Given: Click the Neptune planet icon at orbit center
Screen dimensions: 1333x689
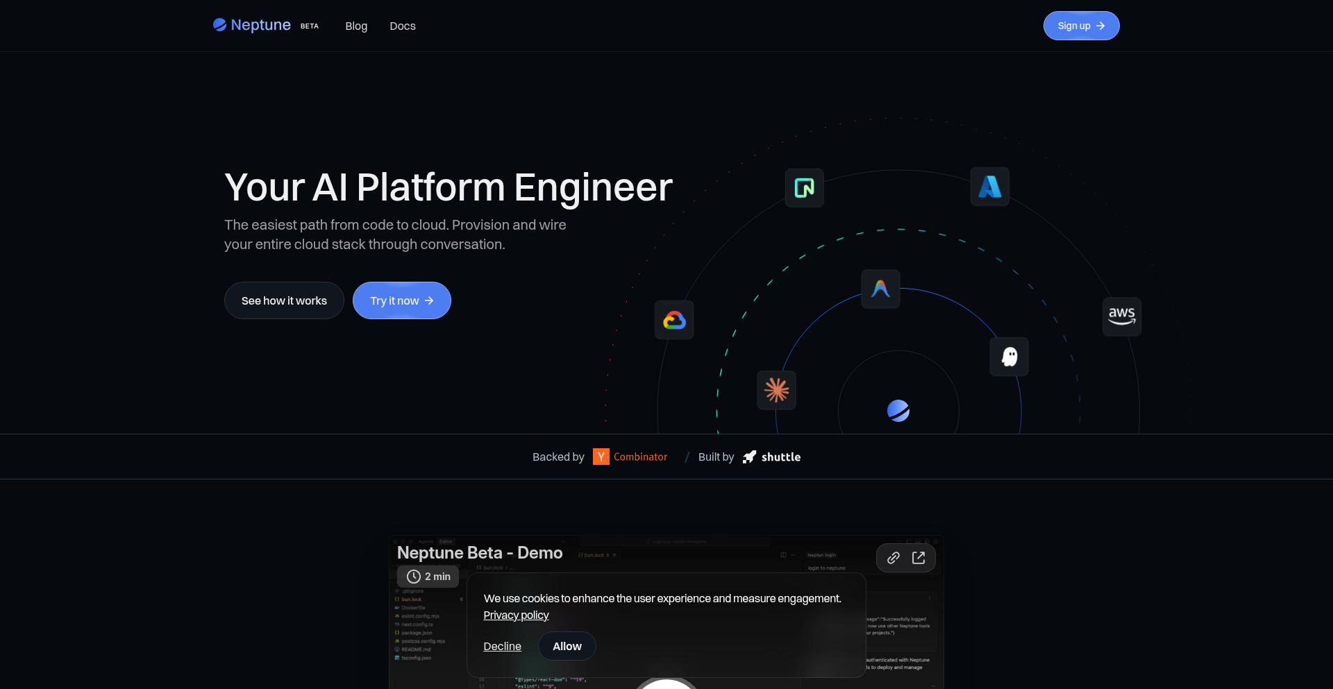Looking at the screenshot, I should [x=898, y=411].
